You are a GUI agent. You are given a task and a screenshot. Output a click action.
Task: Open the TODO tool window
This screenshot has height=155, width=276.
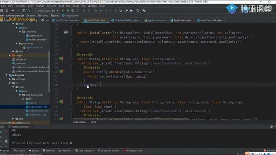19,151
